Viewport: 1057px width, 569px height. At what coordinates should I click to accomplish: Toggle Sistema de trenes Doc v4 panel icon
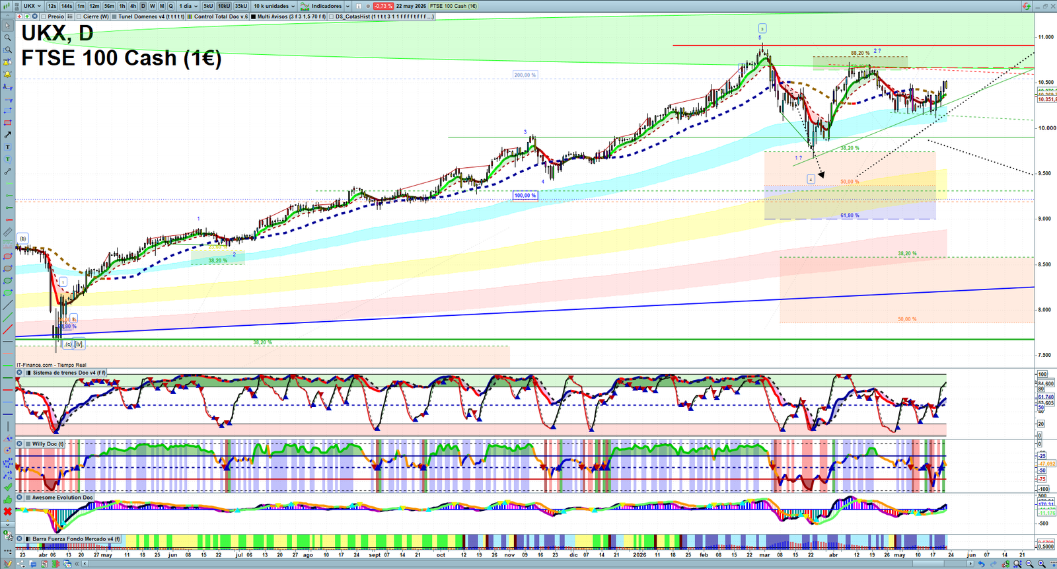click(x=28, y=373)
